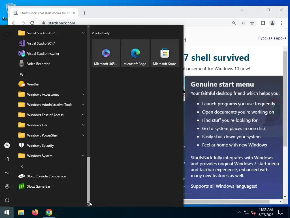Close the StartIsBack tab

click(73, 13)
